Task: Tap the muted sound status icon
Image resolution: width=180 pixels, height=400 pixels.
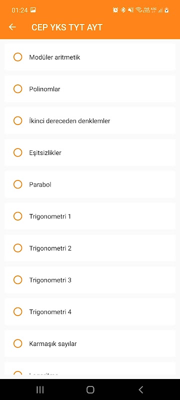Action: pos(131,10)
